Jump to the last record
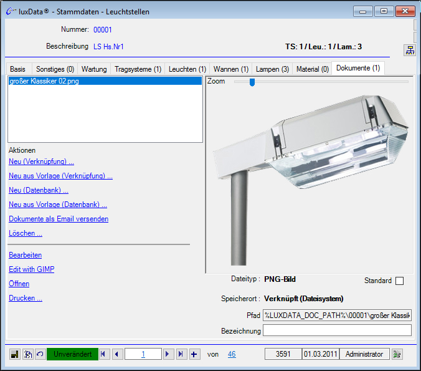This screenshot has height=371, width=421. coord(181,354)
